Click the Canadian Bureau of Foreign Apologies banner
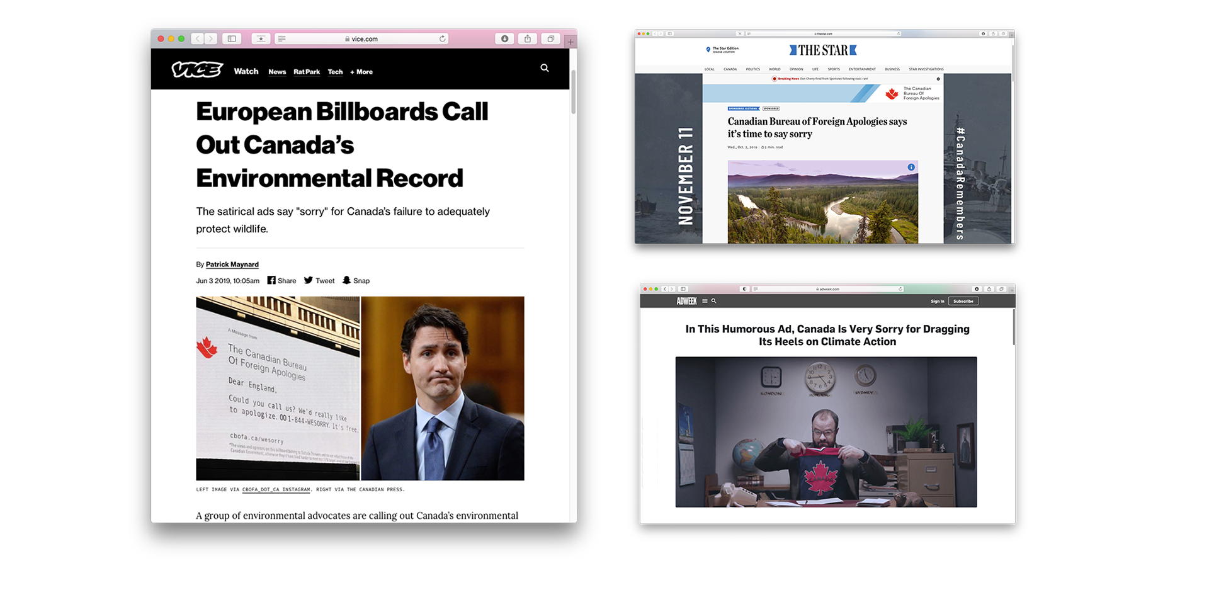Screen dimensions: 1209x602 tap(823, 93)
